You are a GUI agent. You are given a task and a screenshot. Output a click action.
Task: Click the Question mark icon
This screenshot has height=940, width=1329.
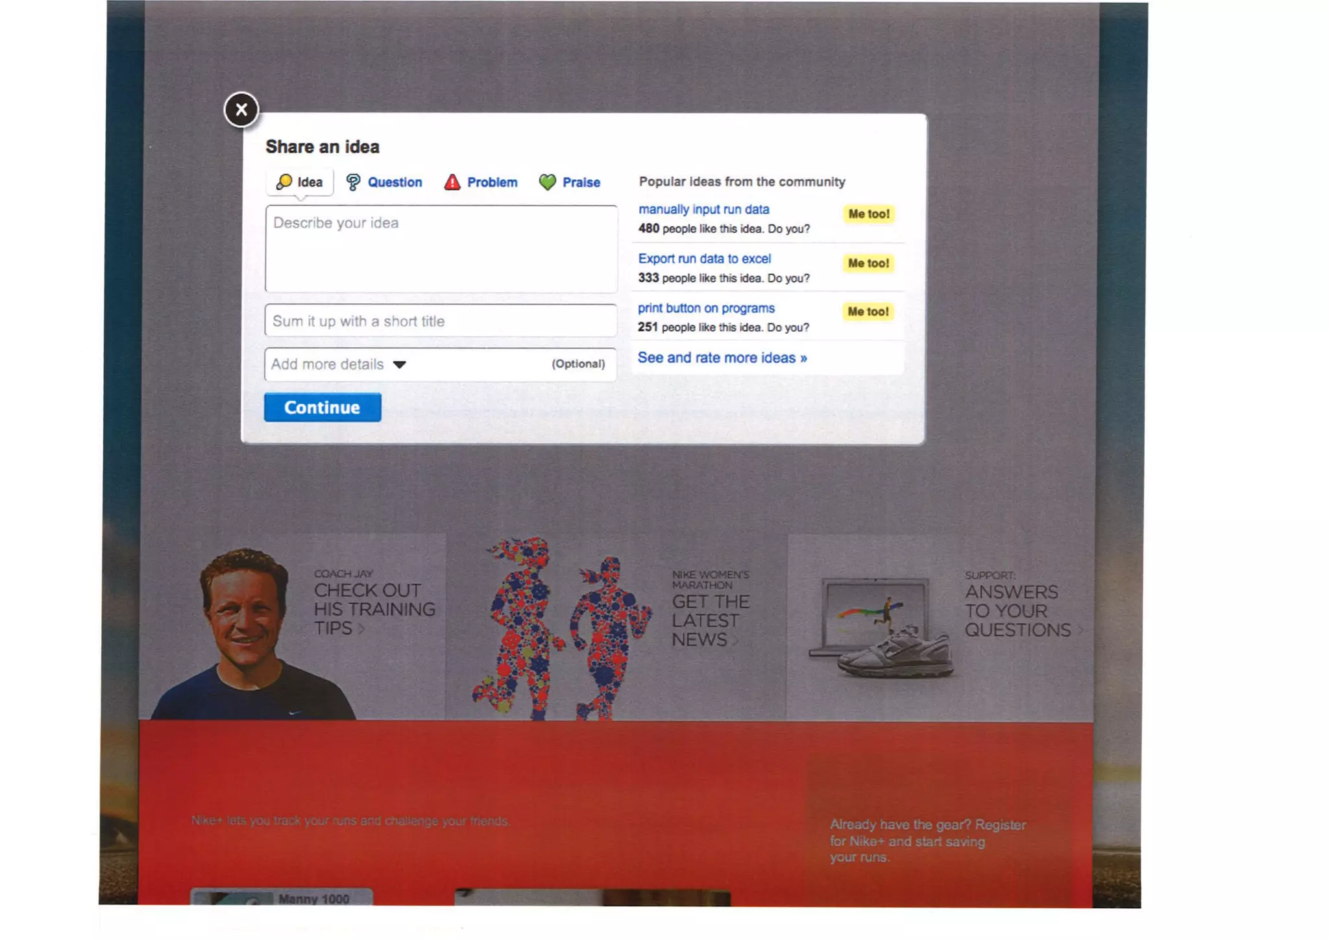click(x=353, y=182)
